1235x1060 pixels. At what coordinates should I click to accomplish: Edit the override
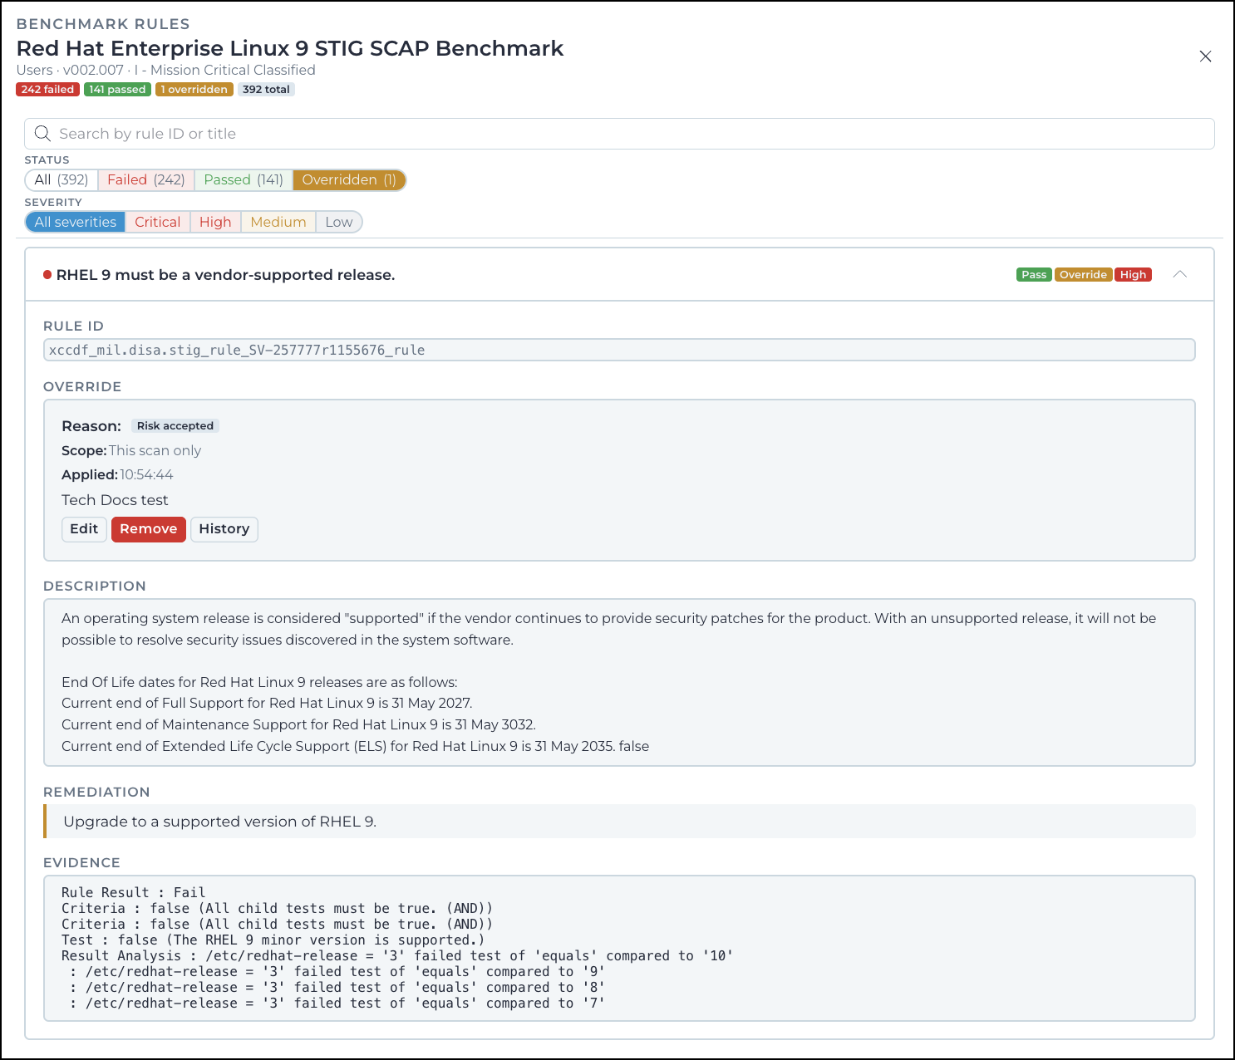pyautogui.click(x=84, y=529)
